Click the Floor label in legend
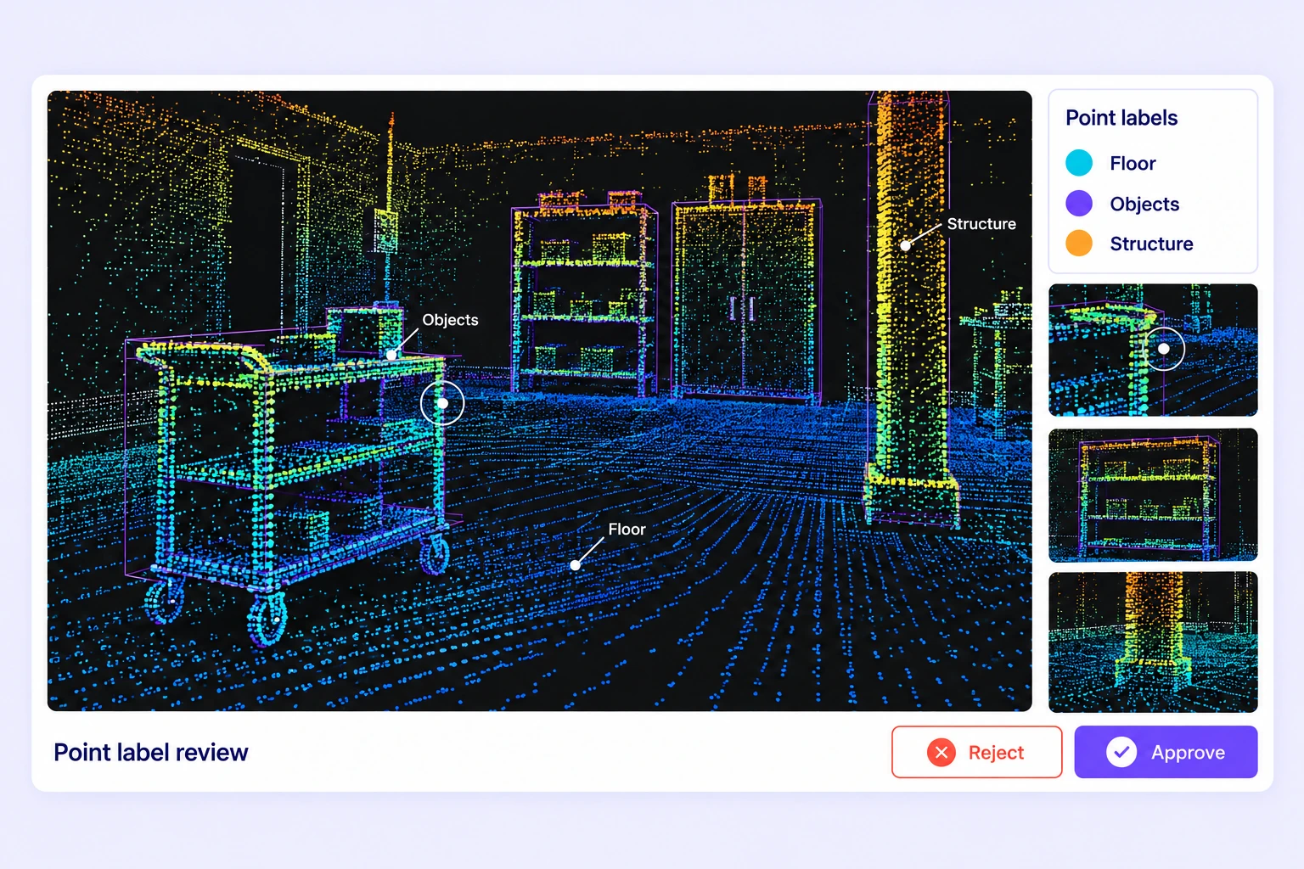 tap(1133, 163)
